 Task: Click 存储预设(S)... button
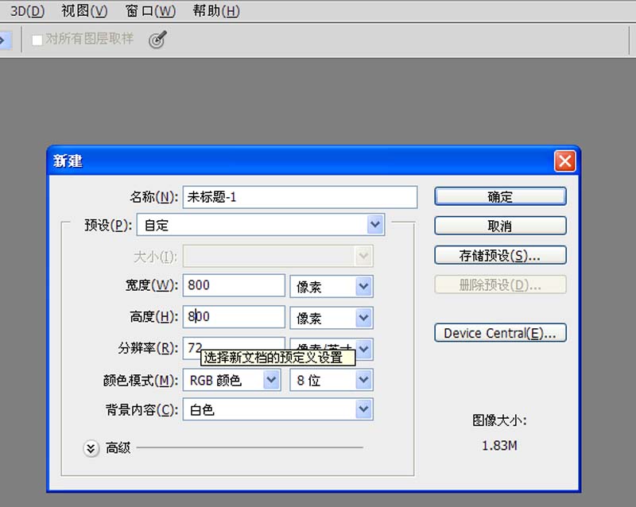500,256
